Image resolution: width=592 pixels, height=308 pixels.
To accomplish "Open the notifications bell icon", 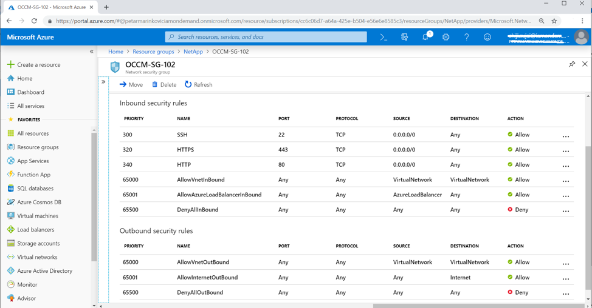I will [425, 37].
